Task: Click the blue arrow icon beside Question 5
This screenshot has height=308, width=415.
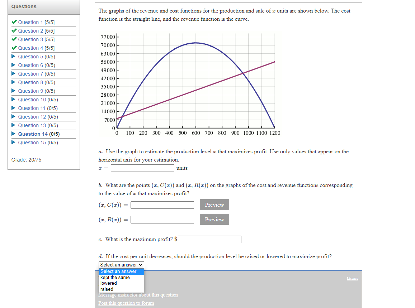Action: click(14, 57)
